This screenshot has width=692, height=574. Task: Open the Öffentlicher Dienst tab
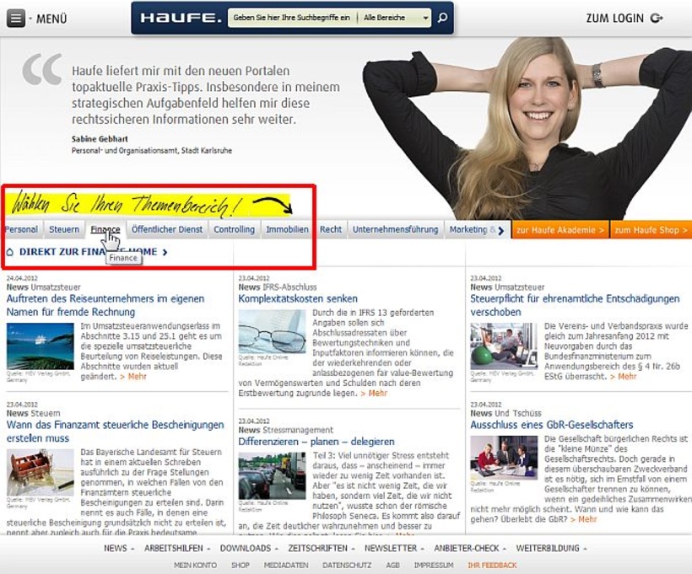click(167, 229)
